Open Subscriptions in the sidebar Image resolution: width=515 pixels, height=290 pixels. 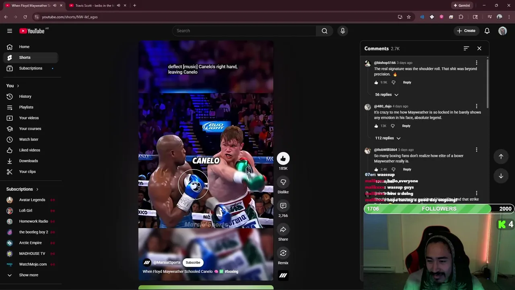pyautogui.click(x=31, y=68)
